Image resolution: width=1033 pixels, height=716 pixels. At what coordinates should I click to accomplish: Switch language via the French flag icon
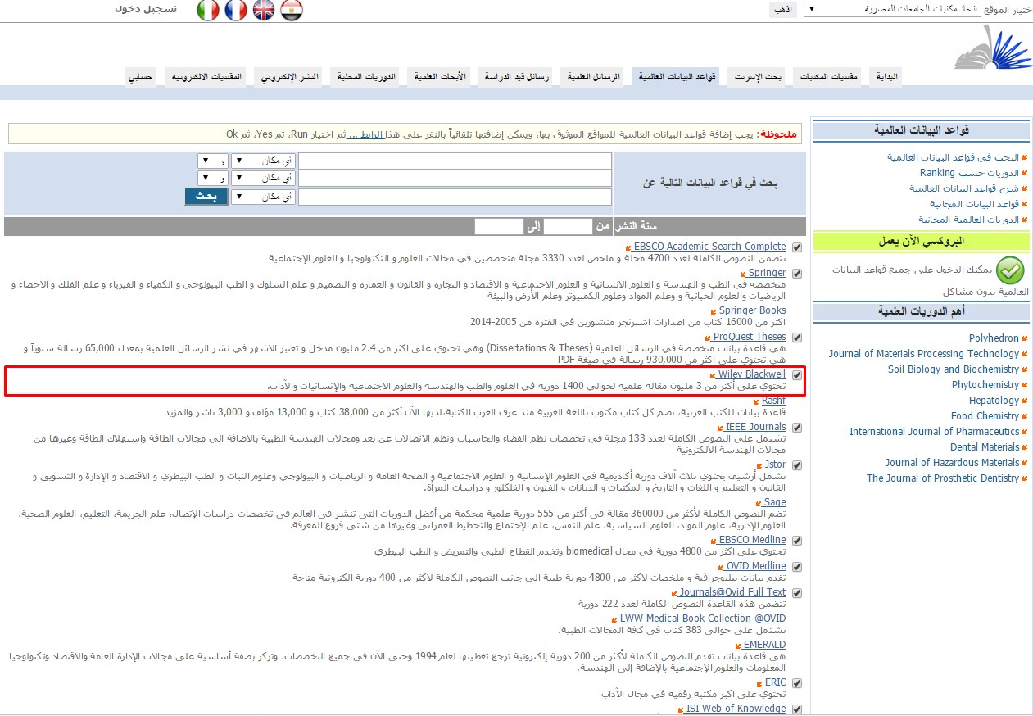(236, 10)
